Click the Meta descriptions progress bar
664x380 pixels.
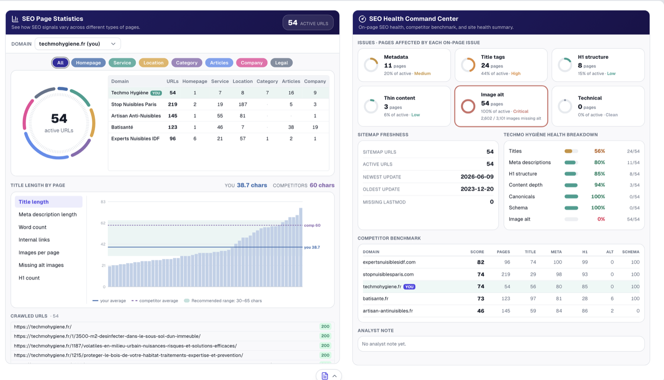[x=571, y=162]
